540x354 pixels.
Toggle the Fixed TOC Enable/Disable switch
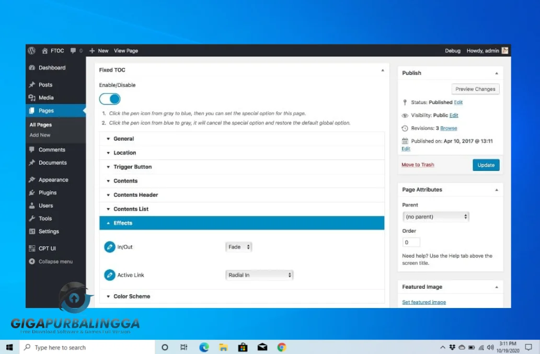110,99
